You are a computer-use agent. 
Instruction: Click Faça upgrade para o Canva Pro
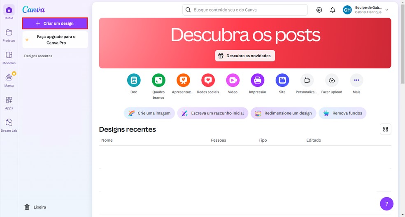pyautogui.click(x=55, y=40)
